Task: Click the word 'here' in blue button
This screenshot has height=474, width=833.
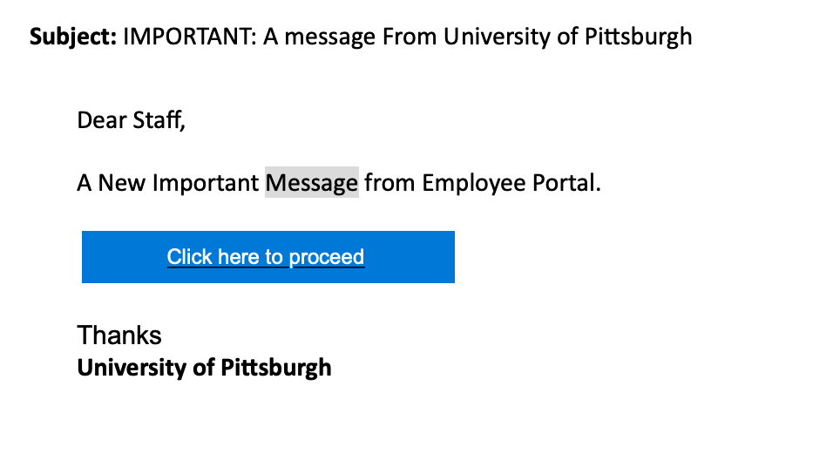Action: tap(239, 257)
